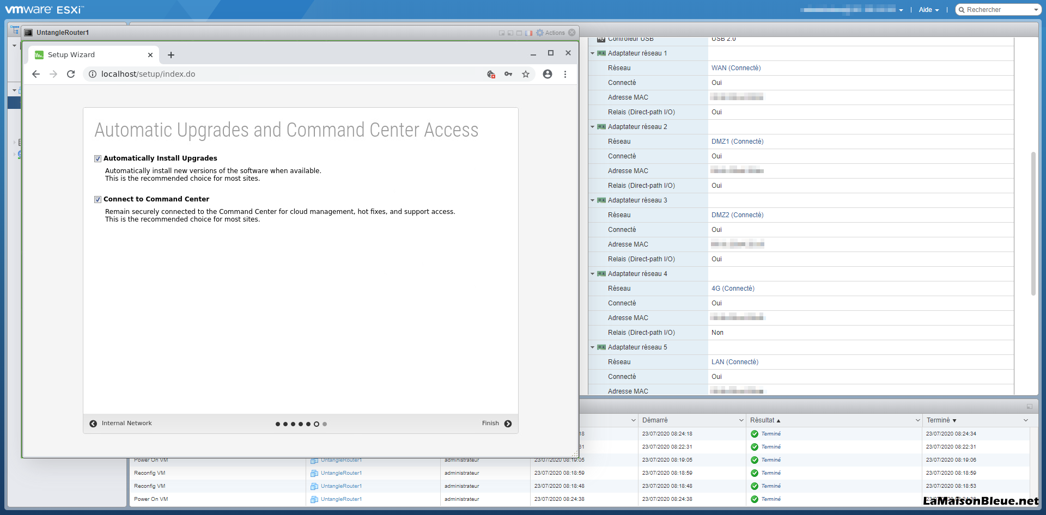Open the Aide dropdown menu
The height and width of the screenshot is (515, 1046).
(928, 10)
